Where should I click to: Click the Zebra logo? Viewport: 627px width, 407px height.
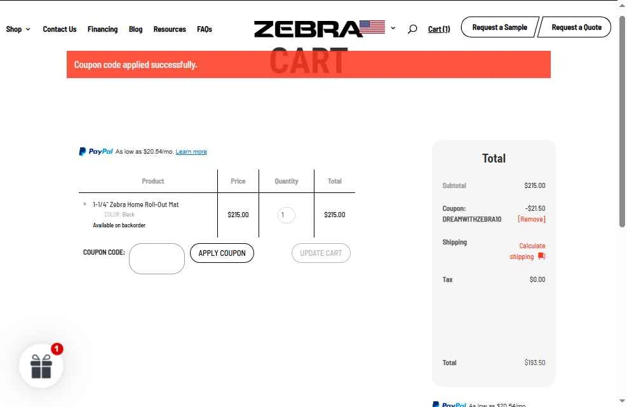point(308,29)
